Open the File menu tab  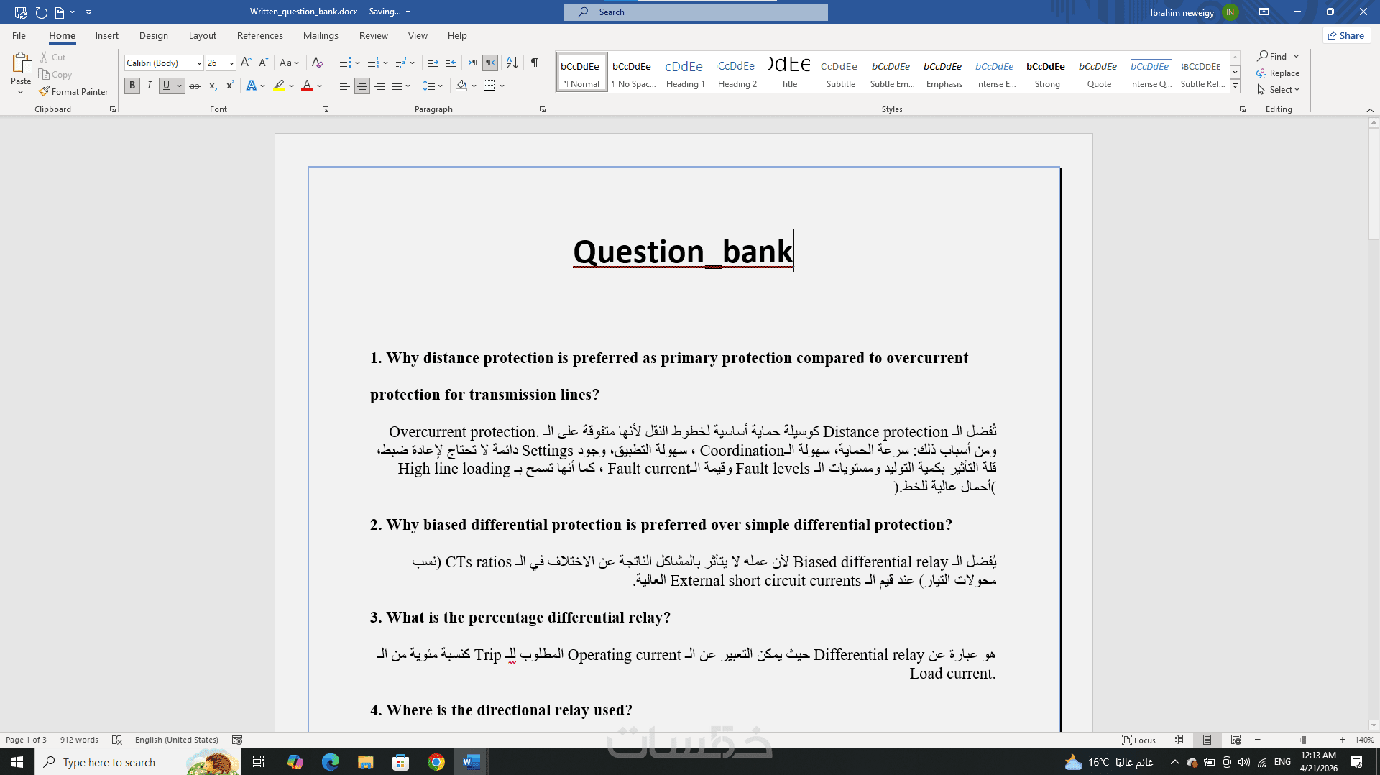[19, 35]
